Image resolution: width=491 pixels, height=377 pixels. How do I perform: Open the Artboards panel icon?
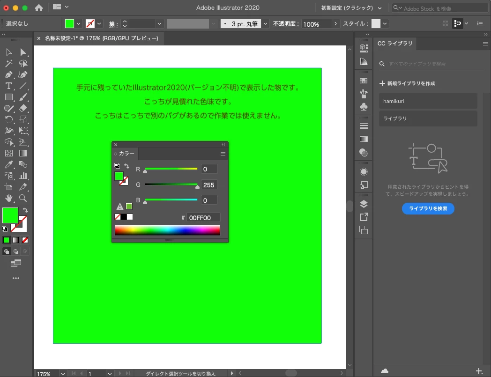[364, 230]
